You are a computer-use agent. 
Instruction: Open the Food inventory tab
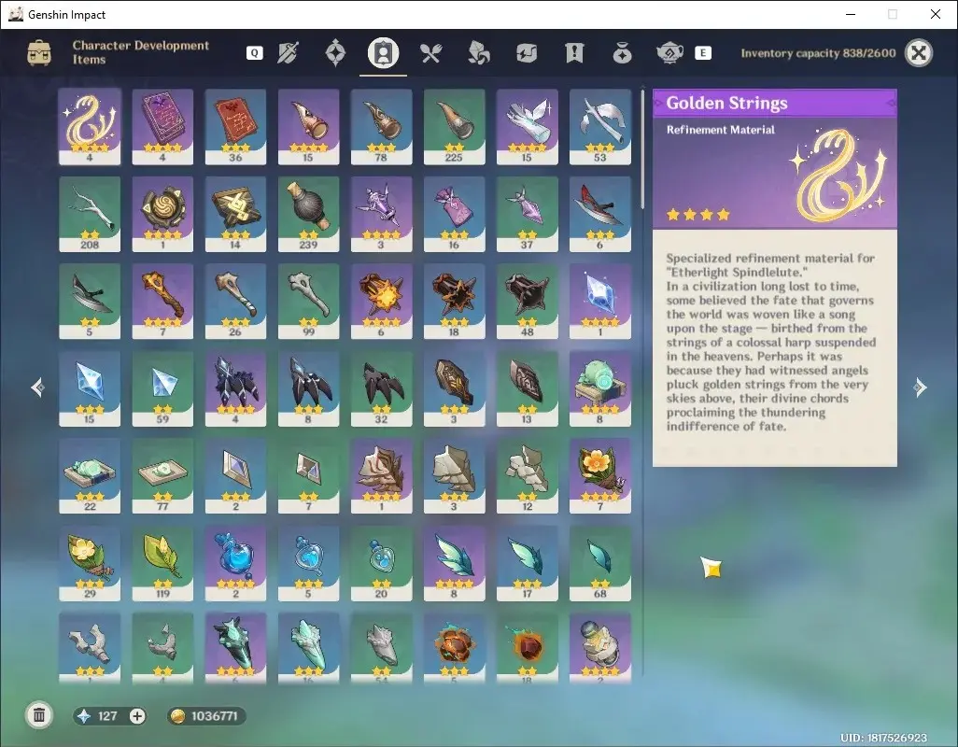(x=430, y=53)
